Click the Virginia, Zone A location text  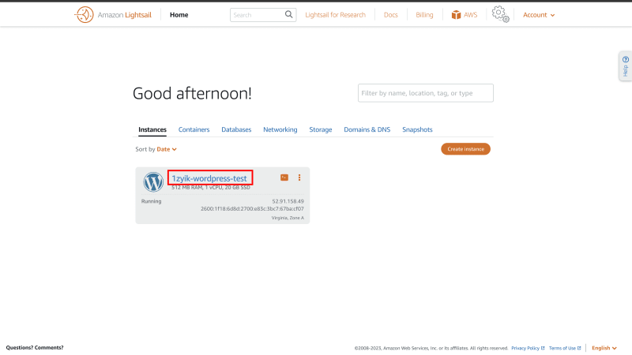point(288,218)
